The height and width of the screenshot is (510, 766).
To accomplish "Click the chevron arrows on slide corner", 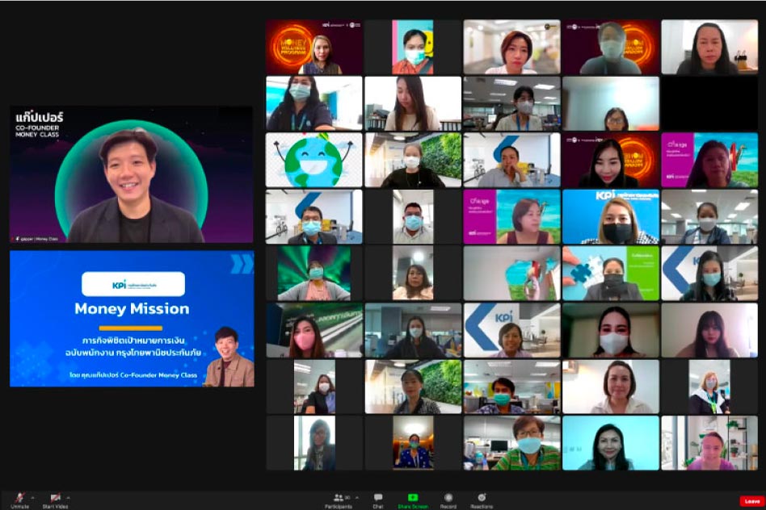I will [x=241, y=263].
